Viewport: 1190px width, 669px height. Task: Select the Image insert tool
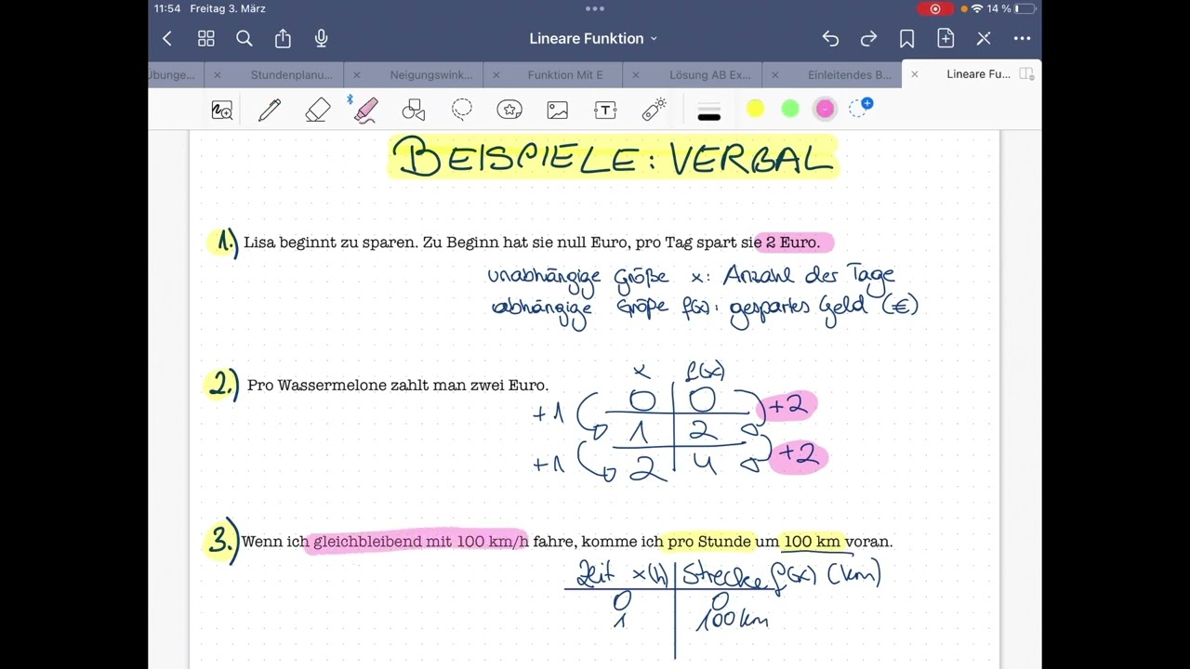point(558,111)
